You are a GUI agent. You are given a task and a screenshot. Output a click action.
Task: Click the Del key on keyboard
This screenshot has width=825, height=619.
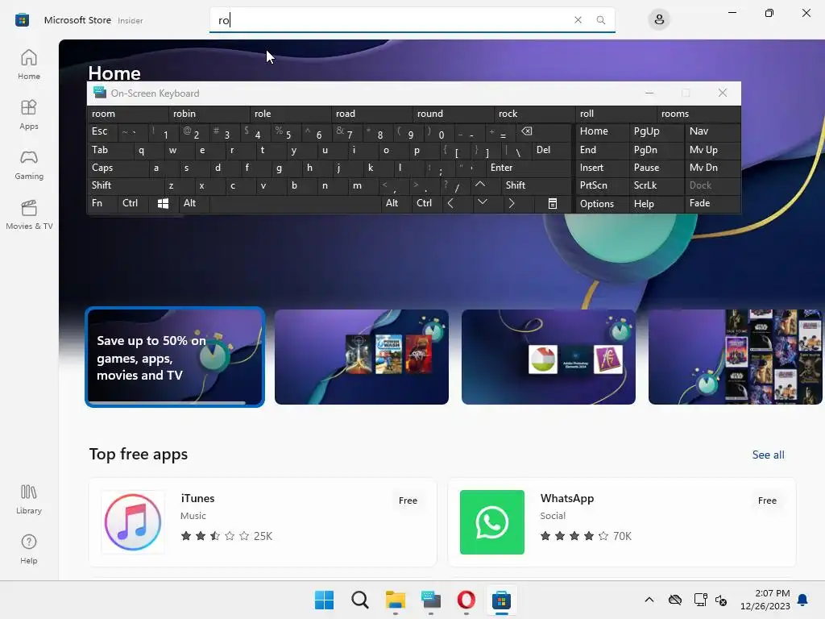(x=551, y=150)
